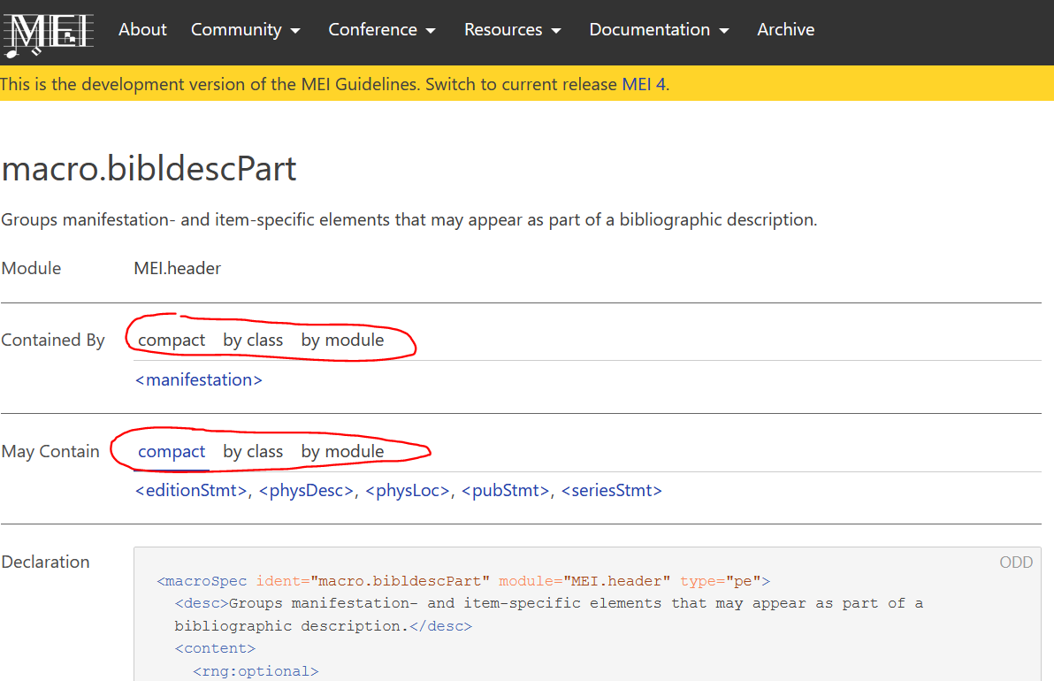Switch to 'by class' view under May Contain

(253, 451)
